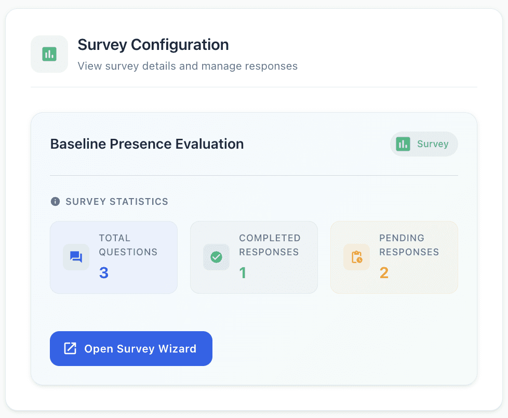508x418 pixels.
Task: Click the Survey Statistics section label
Action: (117, 202)
